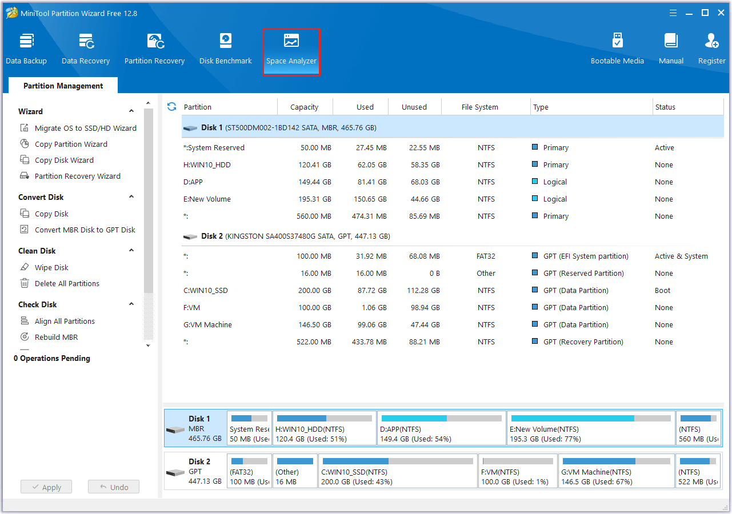This screenshot has width=732, height=514.
Task: Click the Undo button
Action: pyautogui.click(x=113, y=487)
